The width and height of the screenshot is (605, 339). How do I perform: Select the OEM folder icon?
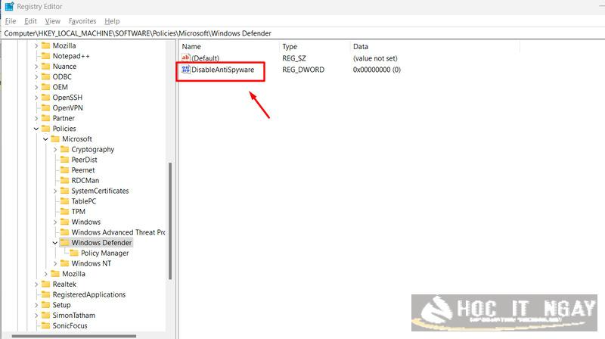pyautogui.click(x=46, y=87)
